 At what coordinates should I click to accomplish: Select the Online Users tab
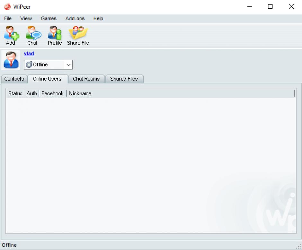[47, 79]
